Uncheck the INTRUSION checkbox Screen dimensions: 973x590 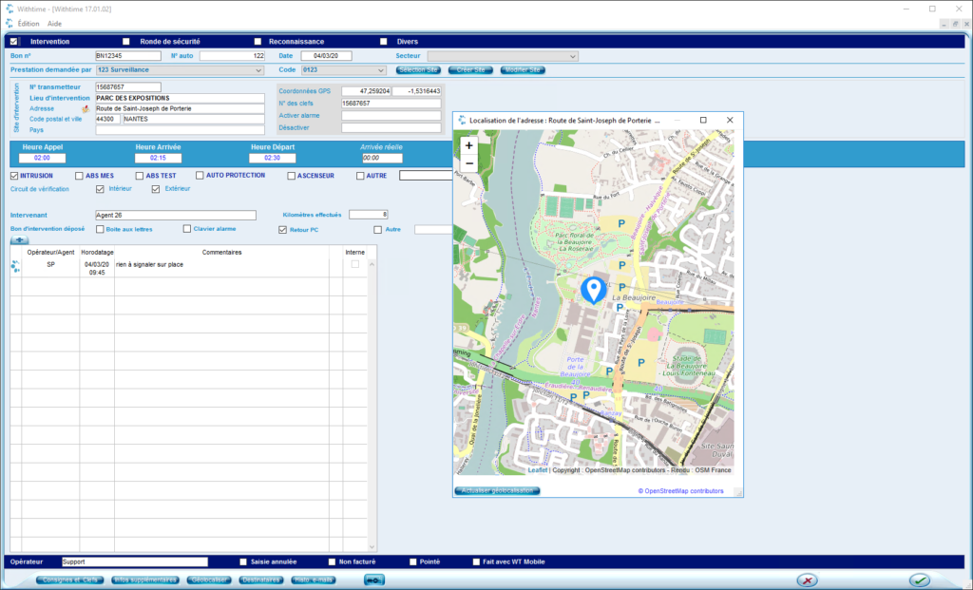(x=14, y=176)
